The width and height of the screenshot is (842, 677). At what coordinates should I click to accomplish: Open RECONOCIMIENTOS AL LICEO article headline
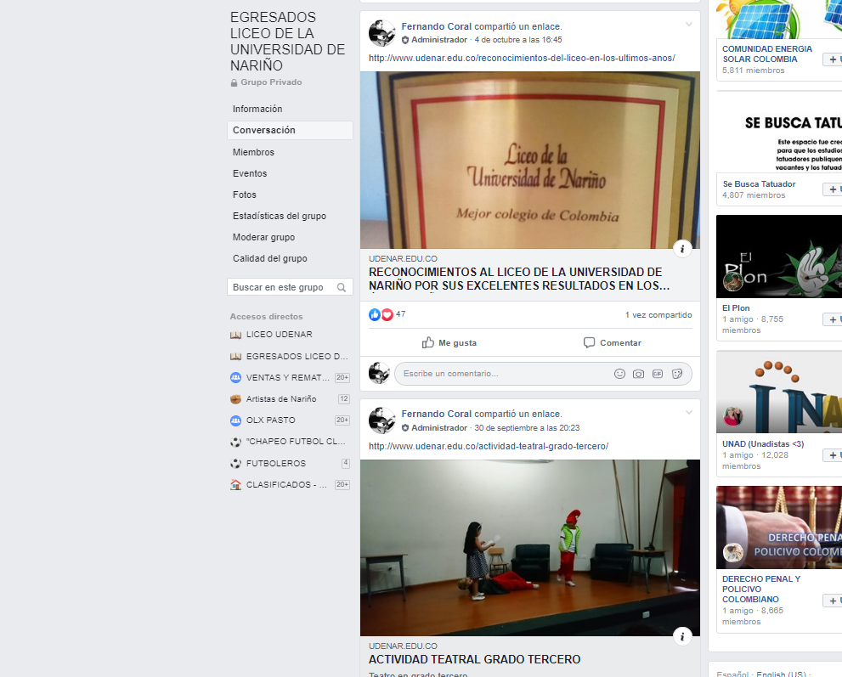coord(519,279)
